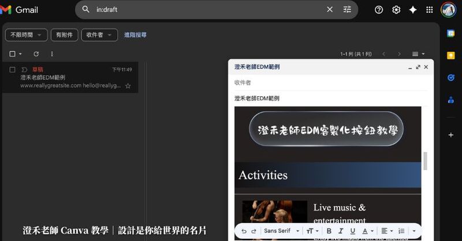The image size is (462, 241).
Task: Click the compose window title bar text
Action: point(257,67)
